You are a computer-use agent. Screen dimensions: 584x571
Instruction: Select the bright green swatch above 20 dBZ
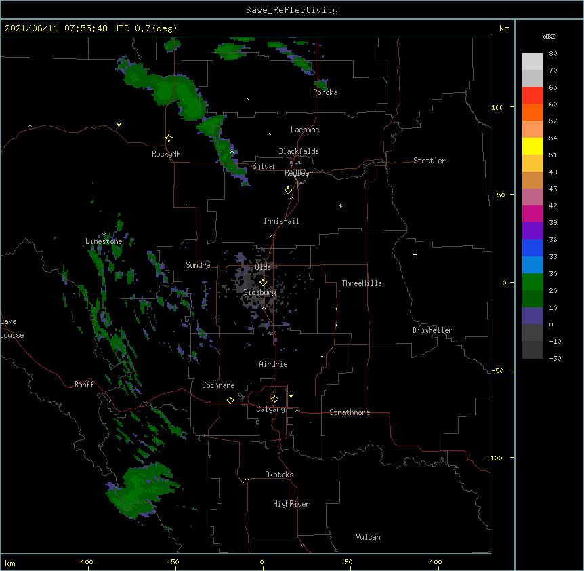pos(533,282)
